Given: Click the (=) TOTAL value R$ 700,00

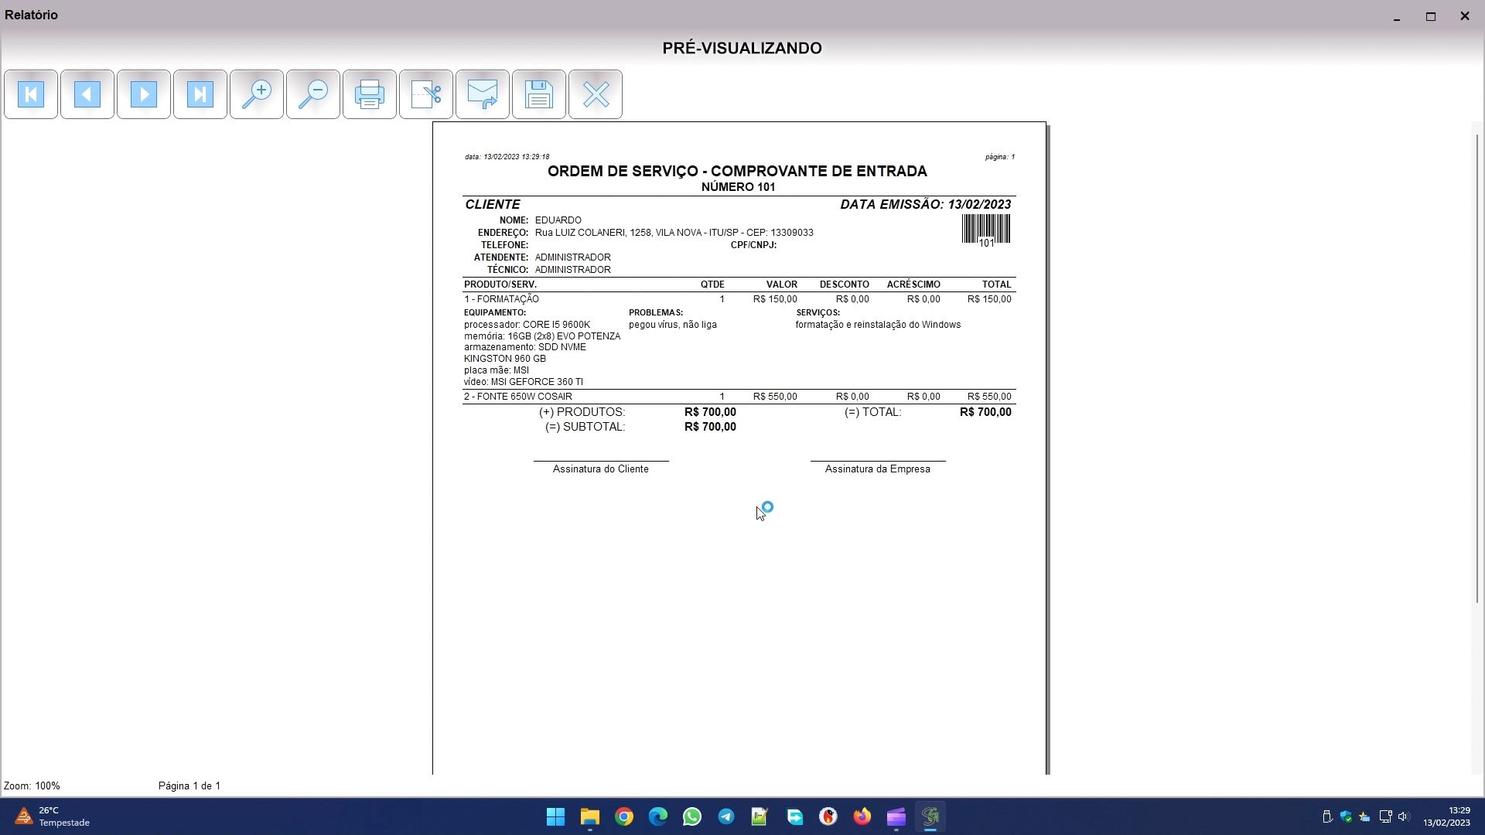Looking at the screenshot, I should pyautogui.click(x=985, y=412).
